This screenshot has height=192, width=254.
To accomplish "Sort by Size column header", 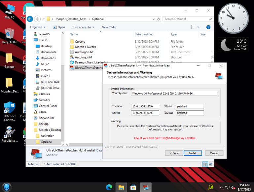I will (x=203, y=34).
